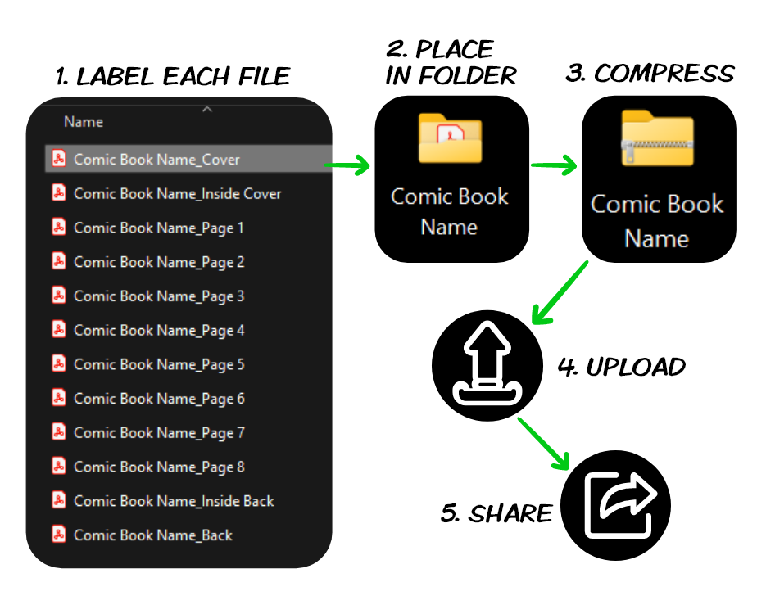757x614 pixels.
Task: Click the PDF icon for Comic Book Name_Page 6
Action: (x=59, y=398)
